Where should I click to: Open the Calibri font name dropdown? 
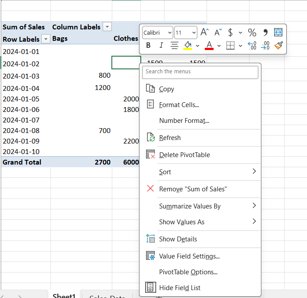(157, 32)
